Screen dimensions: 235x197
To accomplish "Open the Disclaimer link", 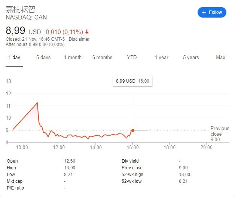I will tap(80, 39).
